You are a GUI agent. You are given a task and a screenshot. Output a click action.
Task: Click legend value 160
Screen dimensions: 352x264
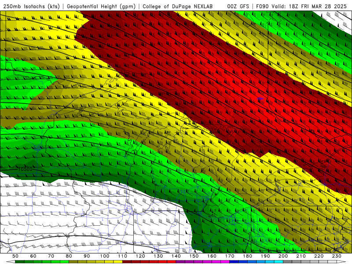coord(212,256)
